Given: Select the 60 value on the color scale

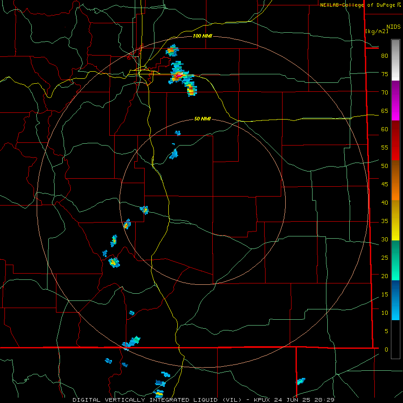Looking at the screenshot, I should click(x=385, y=129).
